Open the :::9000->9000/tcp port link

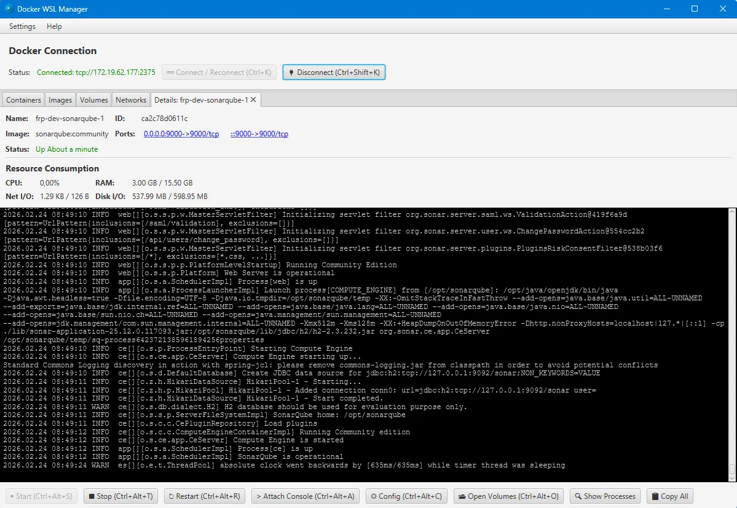[x=259, y=134]
